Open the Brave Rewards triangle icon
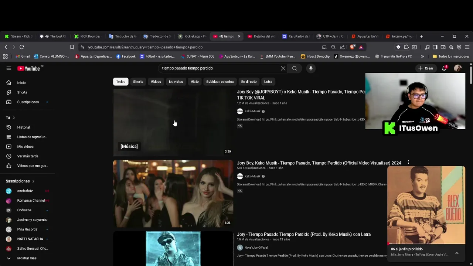 [361, 47]
